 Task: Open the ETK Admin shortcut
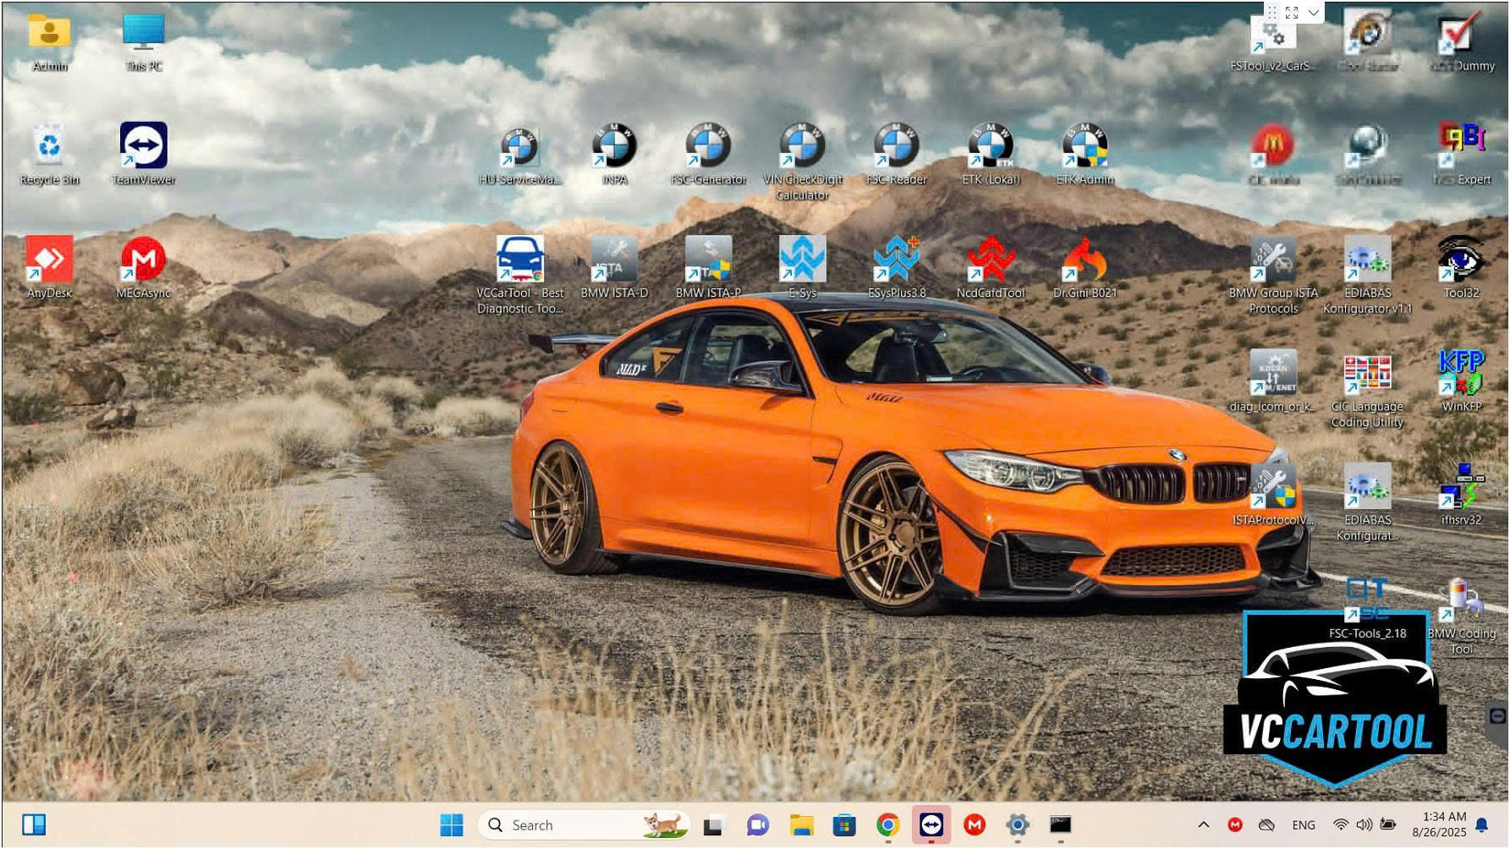pos(1084,147)
